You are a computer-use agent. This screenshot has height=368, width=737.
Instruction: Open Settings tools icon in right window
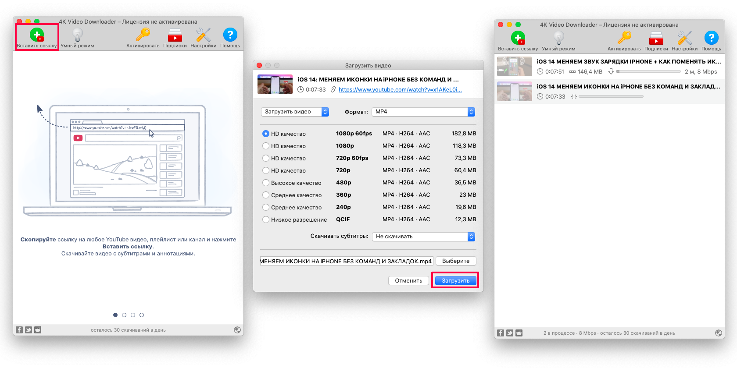click(x=685, y=38)
